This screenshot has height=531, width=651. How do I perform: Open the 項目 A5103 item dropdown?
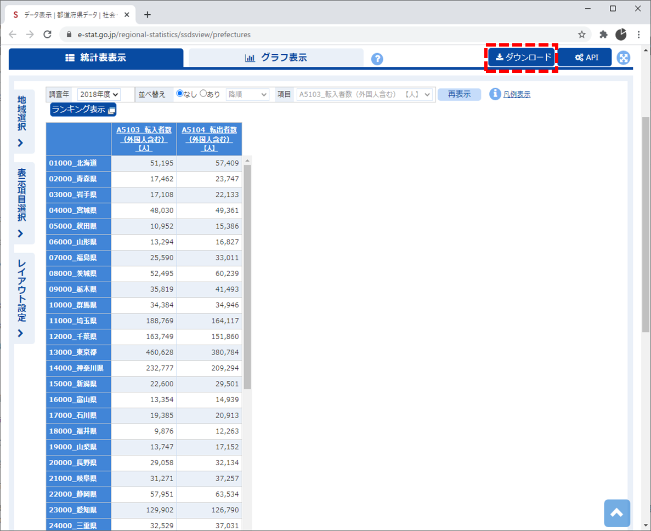(x=365, y=95)
